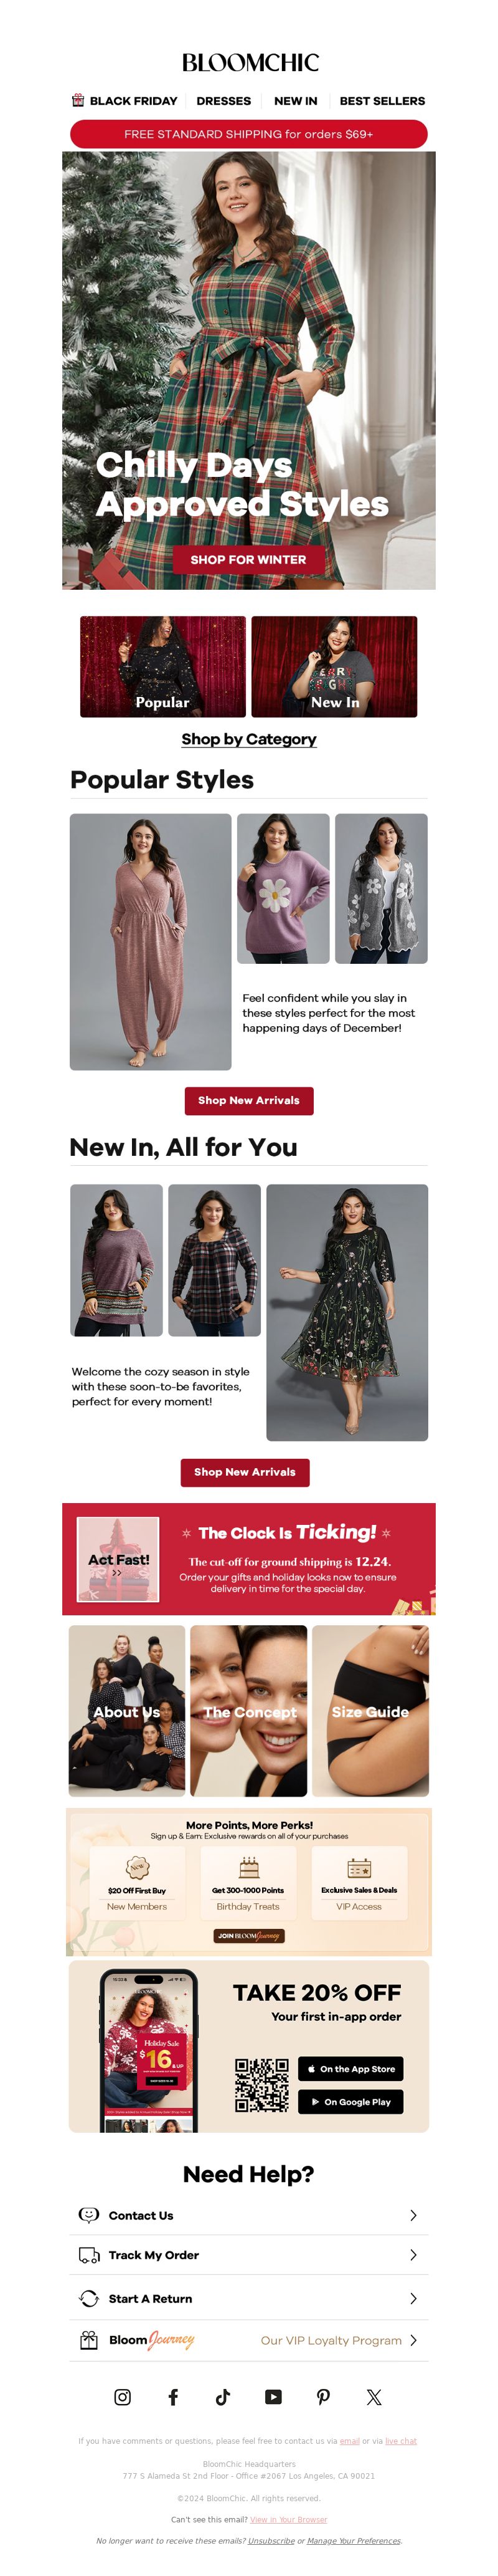Expand the Start A Return chevron
498x2576 pixels.
(x=413, y=2298)
